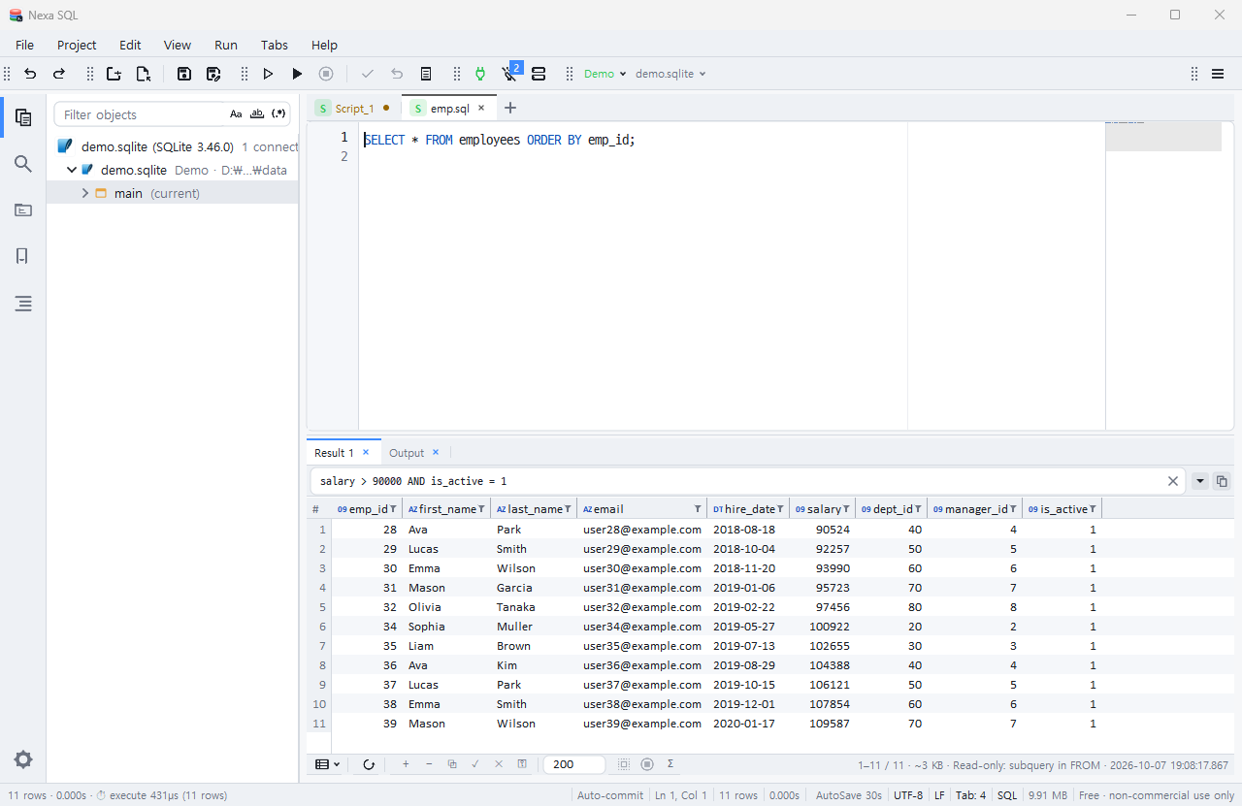Viewport: 1242px width, 806px height.
Task: Open transaction log icon in toolbar
Action: pyautogui.click(x=426, y=74)
